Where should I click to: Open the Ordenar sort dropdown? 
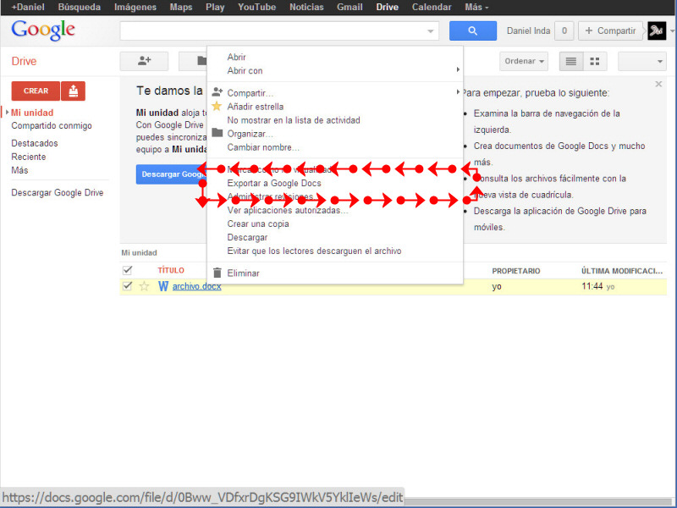click(524, 62)
